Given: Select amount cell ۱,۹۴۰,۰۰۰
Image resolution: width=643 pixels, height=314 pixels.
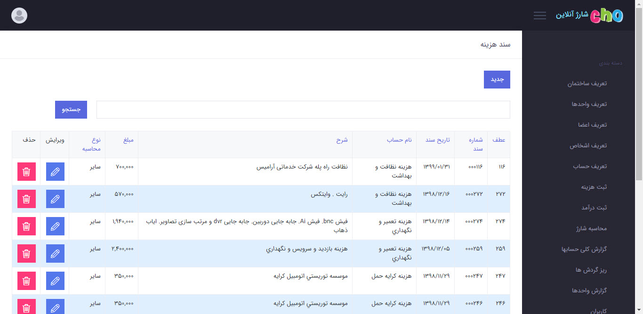Looking at the screenshot, I should point(122,221).
